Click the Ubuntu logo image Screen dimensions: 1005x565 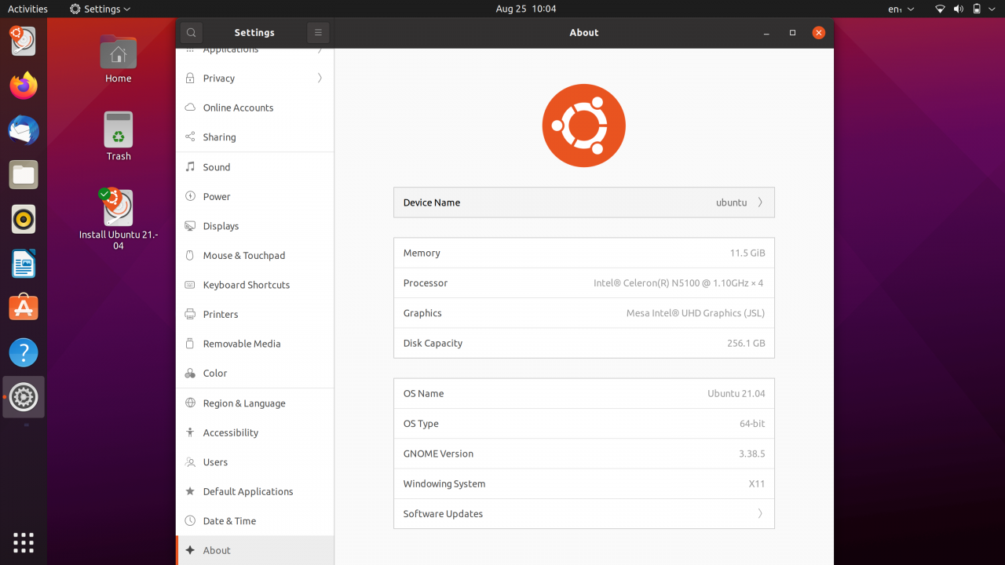(584, 126)
